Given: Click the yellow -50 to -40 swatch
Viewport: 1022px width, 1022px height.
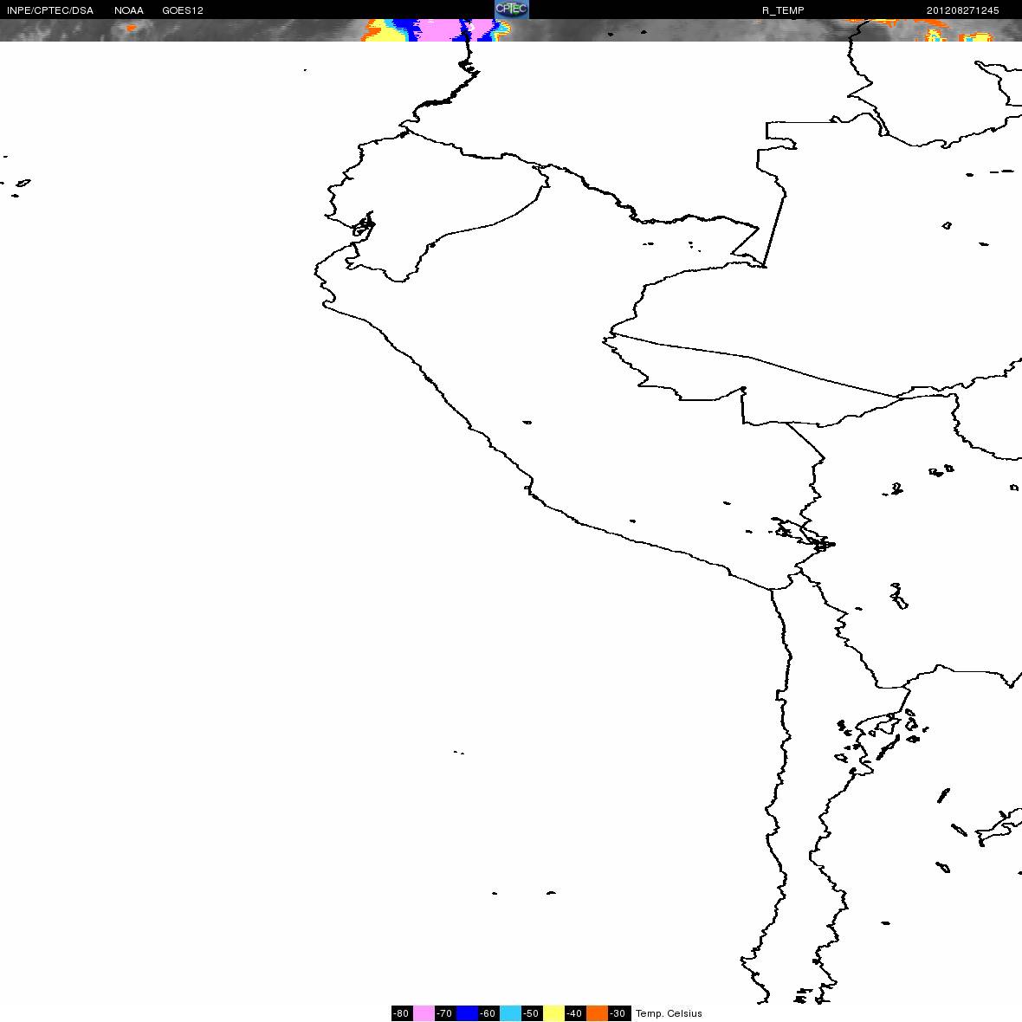Looking at the screenshot, I should point(553,1012).
